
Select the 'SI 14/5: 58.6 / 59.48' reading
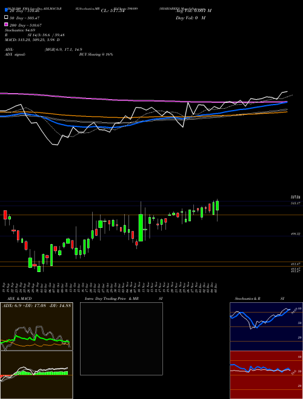pos(46,35)
